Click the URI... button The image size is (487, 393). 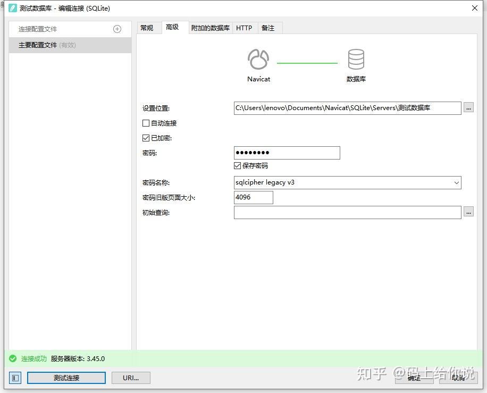(131, 378)
